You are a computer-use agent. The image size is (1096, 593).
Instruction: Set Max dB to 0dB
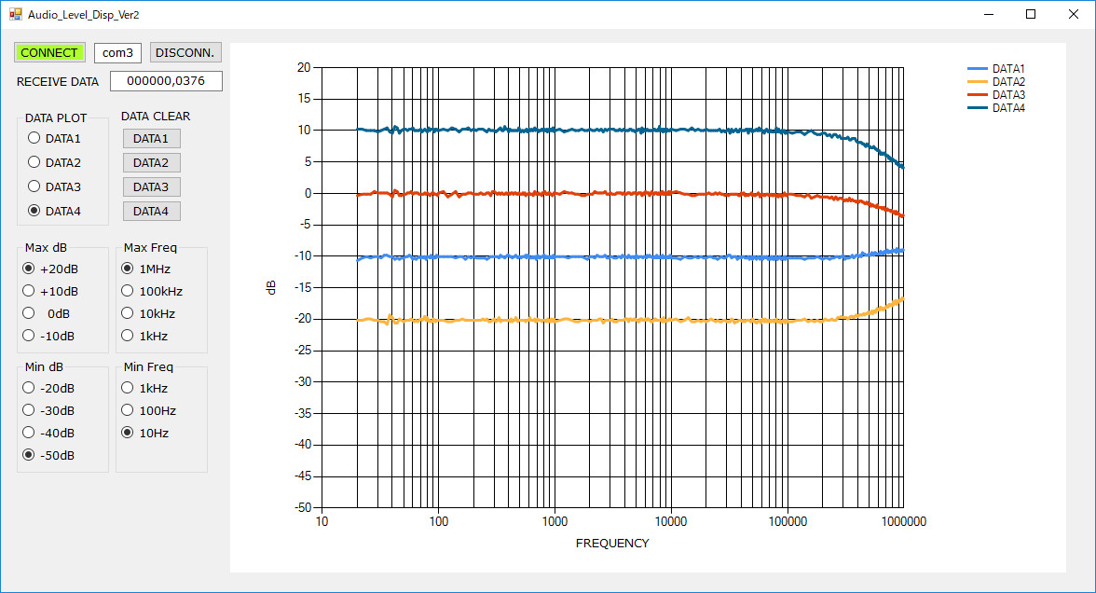29,313
